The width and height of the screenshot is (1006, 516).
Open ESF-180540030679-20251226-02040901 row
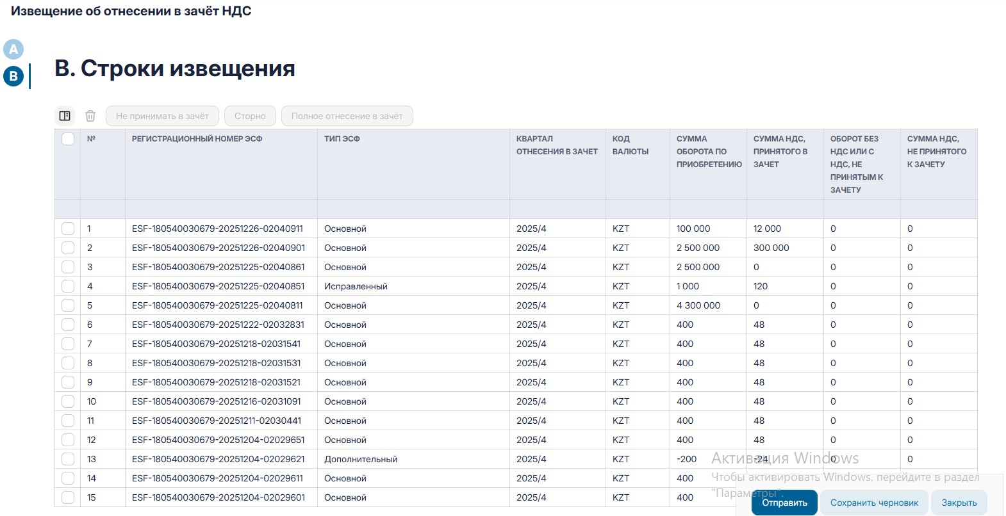tap(218, 248)
